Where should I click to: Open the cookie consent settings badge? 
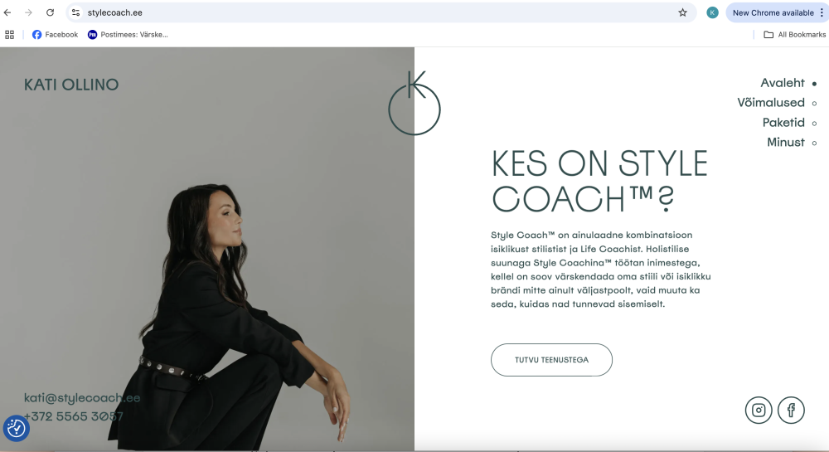(17, 428)
